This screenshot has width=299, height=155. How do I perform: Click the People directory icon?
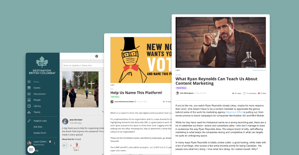29,100
